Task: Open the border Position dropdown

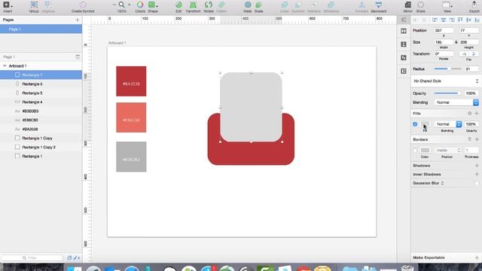Action: [448, 151]
